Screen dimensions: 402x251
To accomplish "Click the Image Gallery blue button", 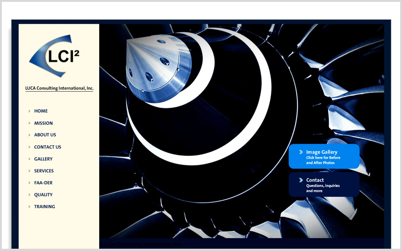I will [324, 156].
